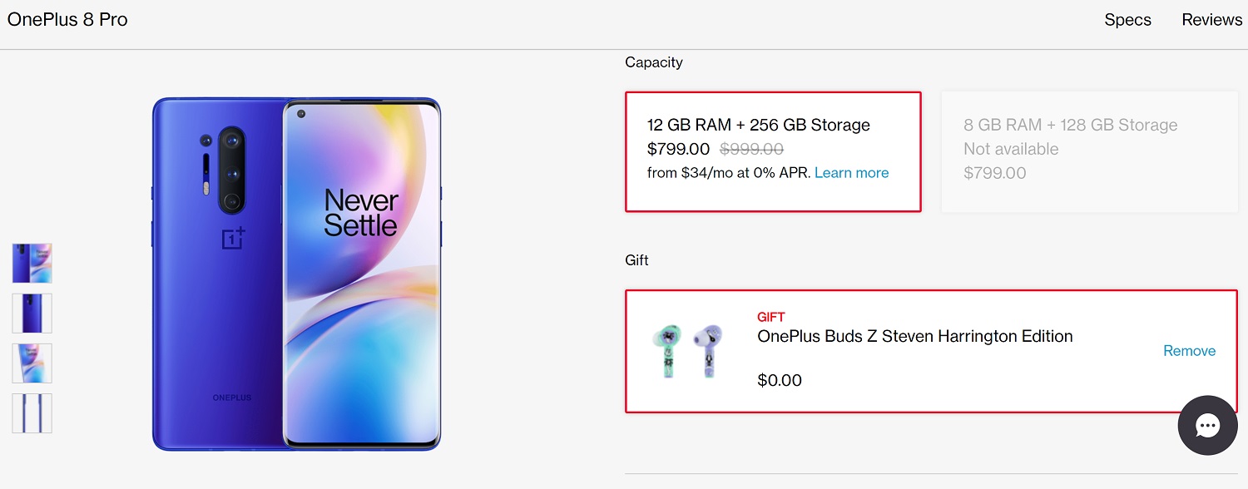Follow the Learn more financing link
The width and height of the screenshot is (1248, 489).
[x=851, y=173]
